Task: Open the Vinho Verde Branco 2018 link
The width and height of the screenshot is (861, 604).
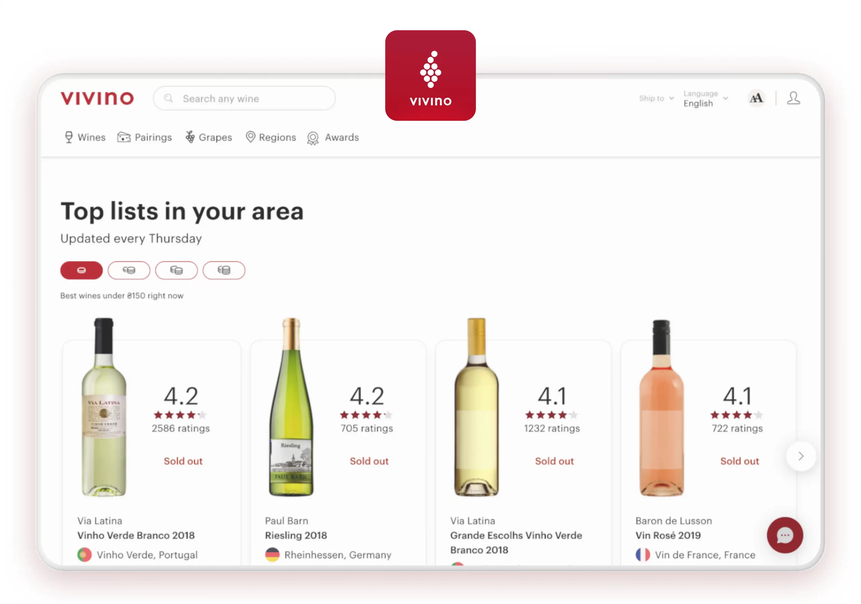Action: (x=136, y=535)
